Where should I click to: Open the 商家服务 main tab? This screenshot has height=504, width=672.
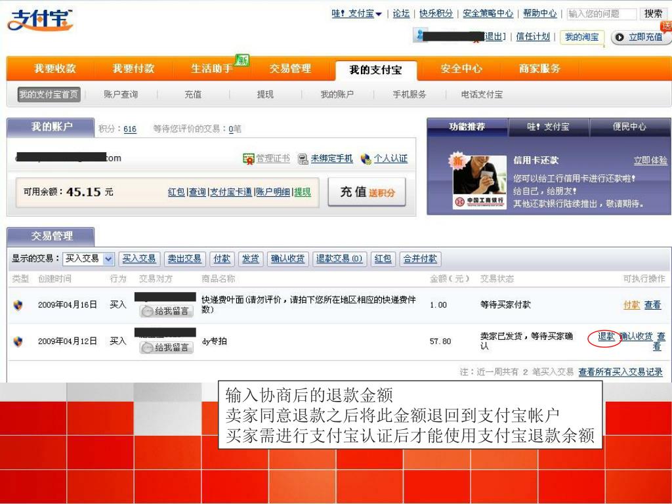pos(539,68)
